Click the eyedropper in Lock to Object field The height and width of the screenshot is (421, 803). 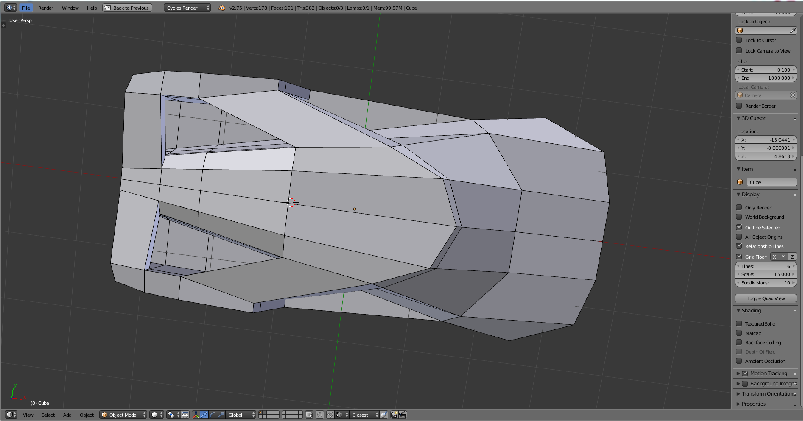point(792,31)
